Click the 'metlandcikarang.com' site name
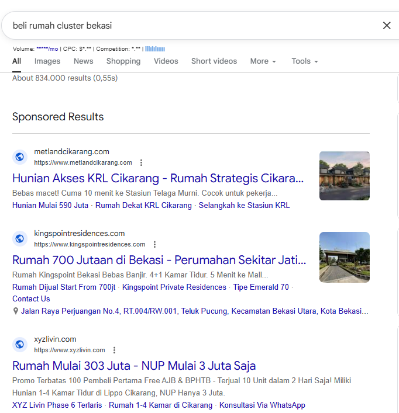Image resolution: width=399 pixels, height=413 pixels. coord(72,152)
